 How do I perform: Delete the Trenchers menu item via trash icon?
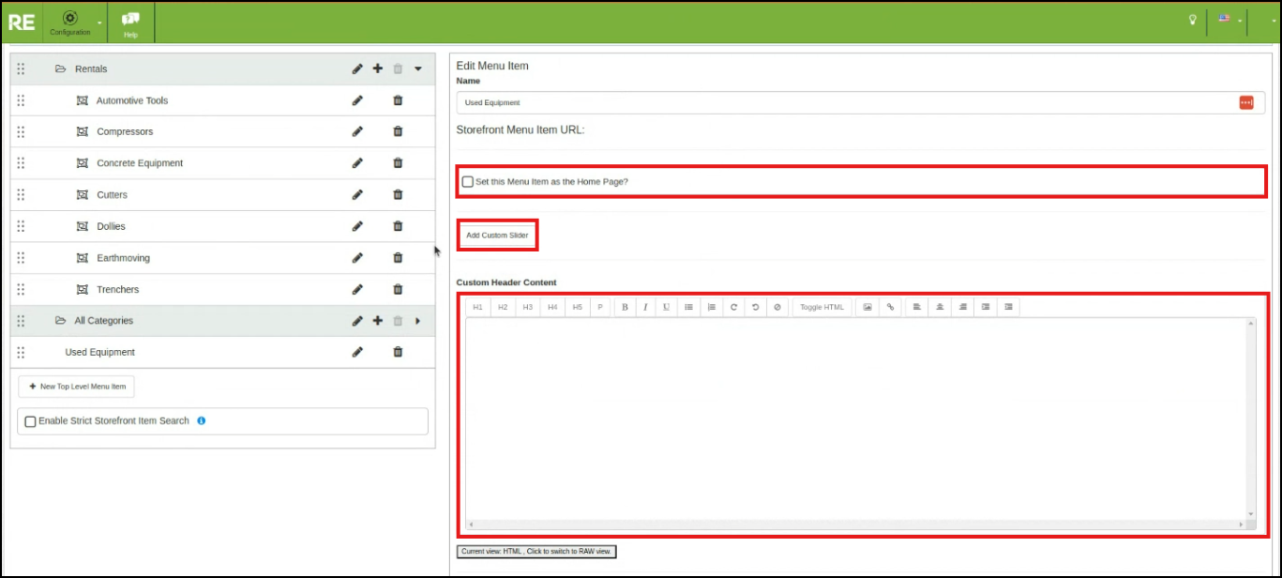click(398, 289)
